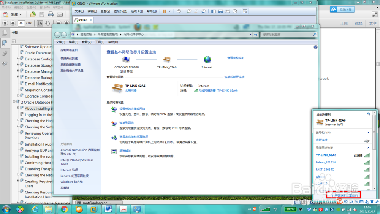Image resolution: width=380 pixels, height=214 pixels.
Task: Open the VMware virtual machine menu
Action: [x=120, y=11]
